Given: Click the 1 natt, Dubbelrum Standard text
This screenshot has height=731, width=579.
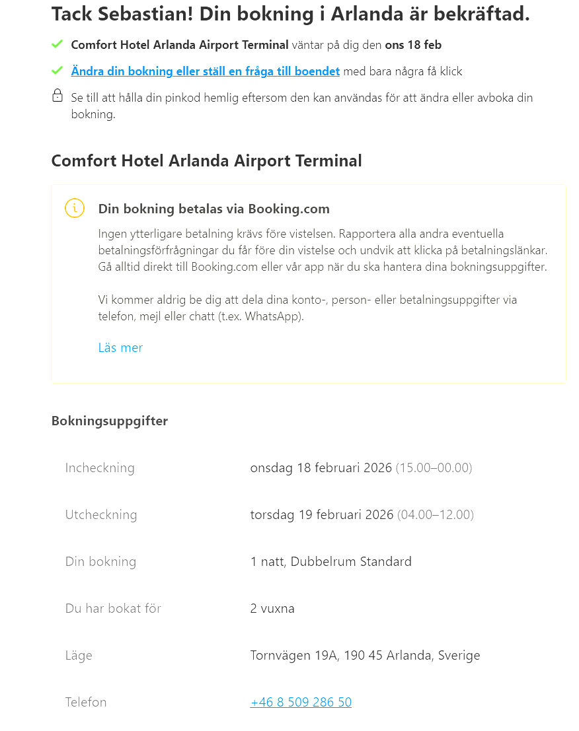Looking at the screenshot, I should (330, 561).
